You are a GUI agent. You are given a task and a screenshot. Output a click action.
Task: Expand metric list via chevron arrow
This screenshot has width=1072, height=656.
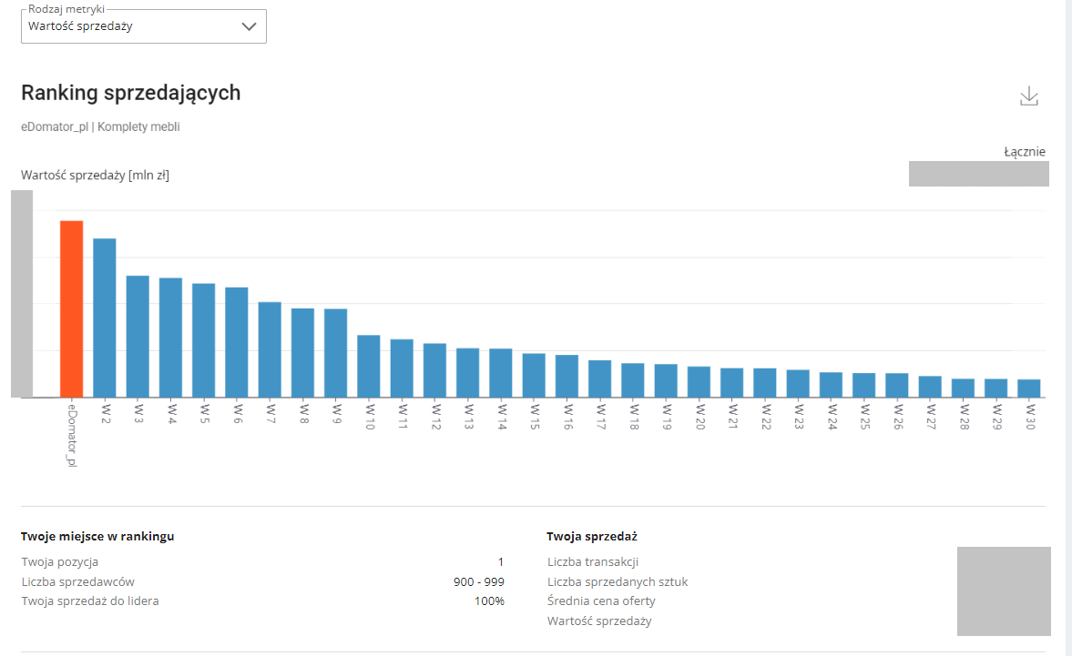[249, 26]
